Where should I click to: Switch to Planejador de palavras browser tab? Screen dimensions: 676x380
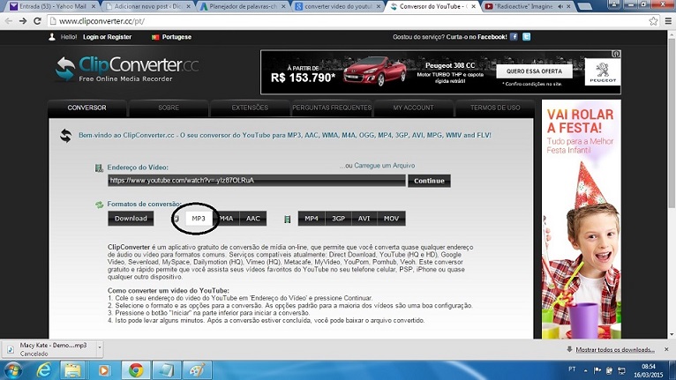[x=242, y=6]
